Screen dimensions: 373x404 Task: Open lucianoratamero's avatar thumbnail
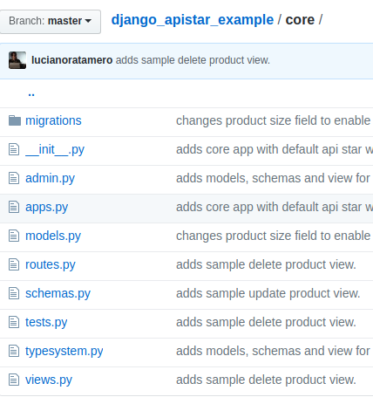(17, 60)
